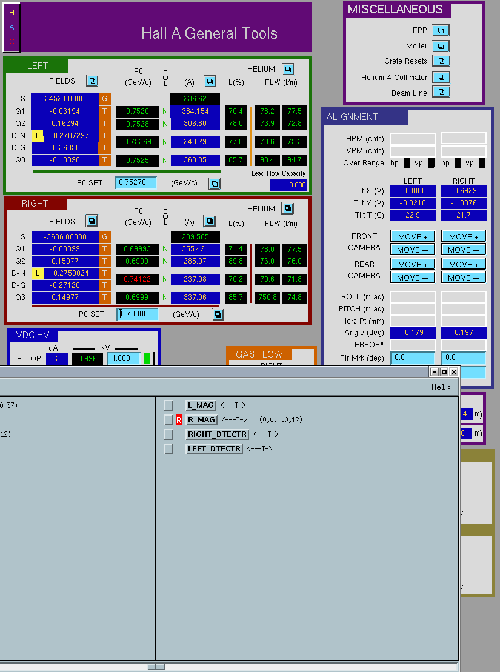
Task: Click LEFT Q1 current value 384.154
Action: pos(195,111)
